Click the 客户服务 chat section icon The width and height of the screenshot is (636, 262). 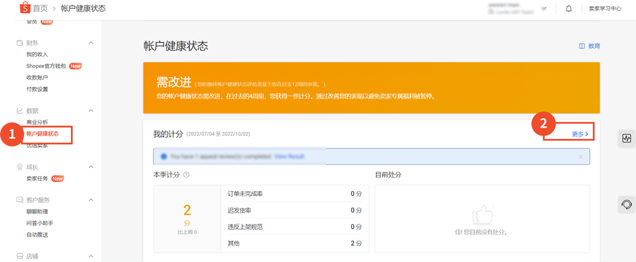[x=20, y=200]
